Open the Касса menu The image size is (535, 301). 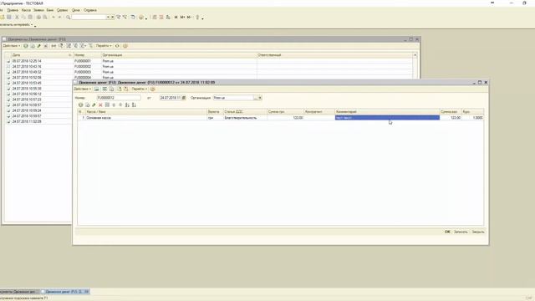coord(26,10)
